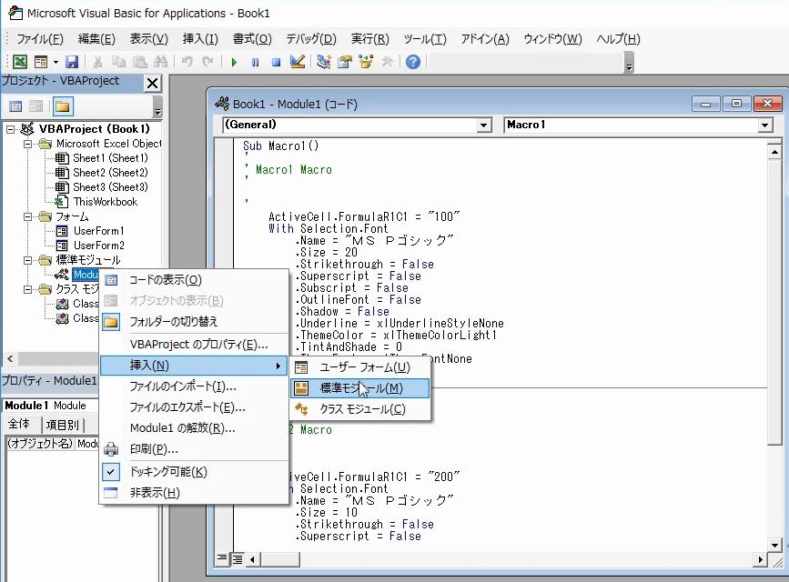This screenshot has height=582, width=789.
Task: Select ファイルのインポート(I) menu entry
Action: coord(194,386)
